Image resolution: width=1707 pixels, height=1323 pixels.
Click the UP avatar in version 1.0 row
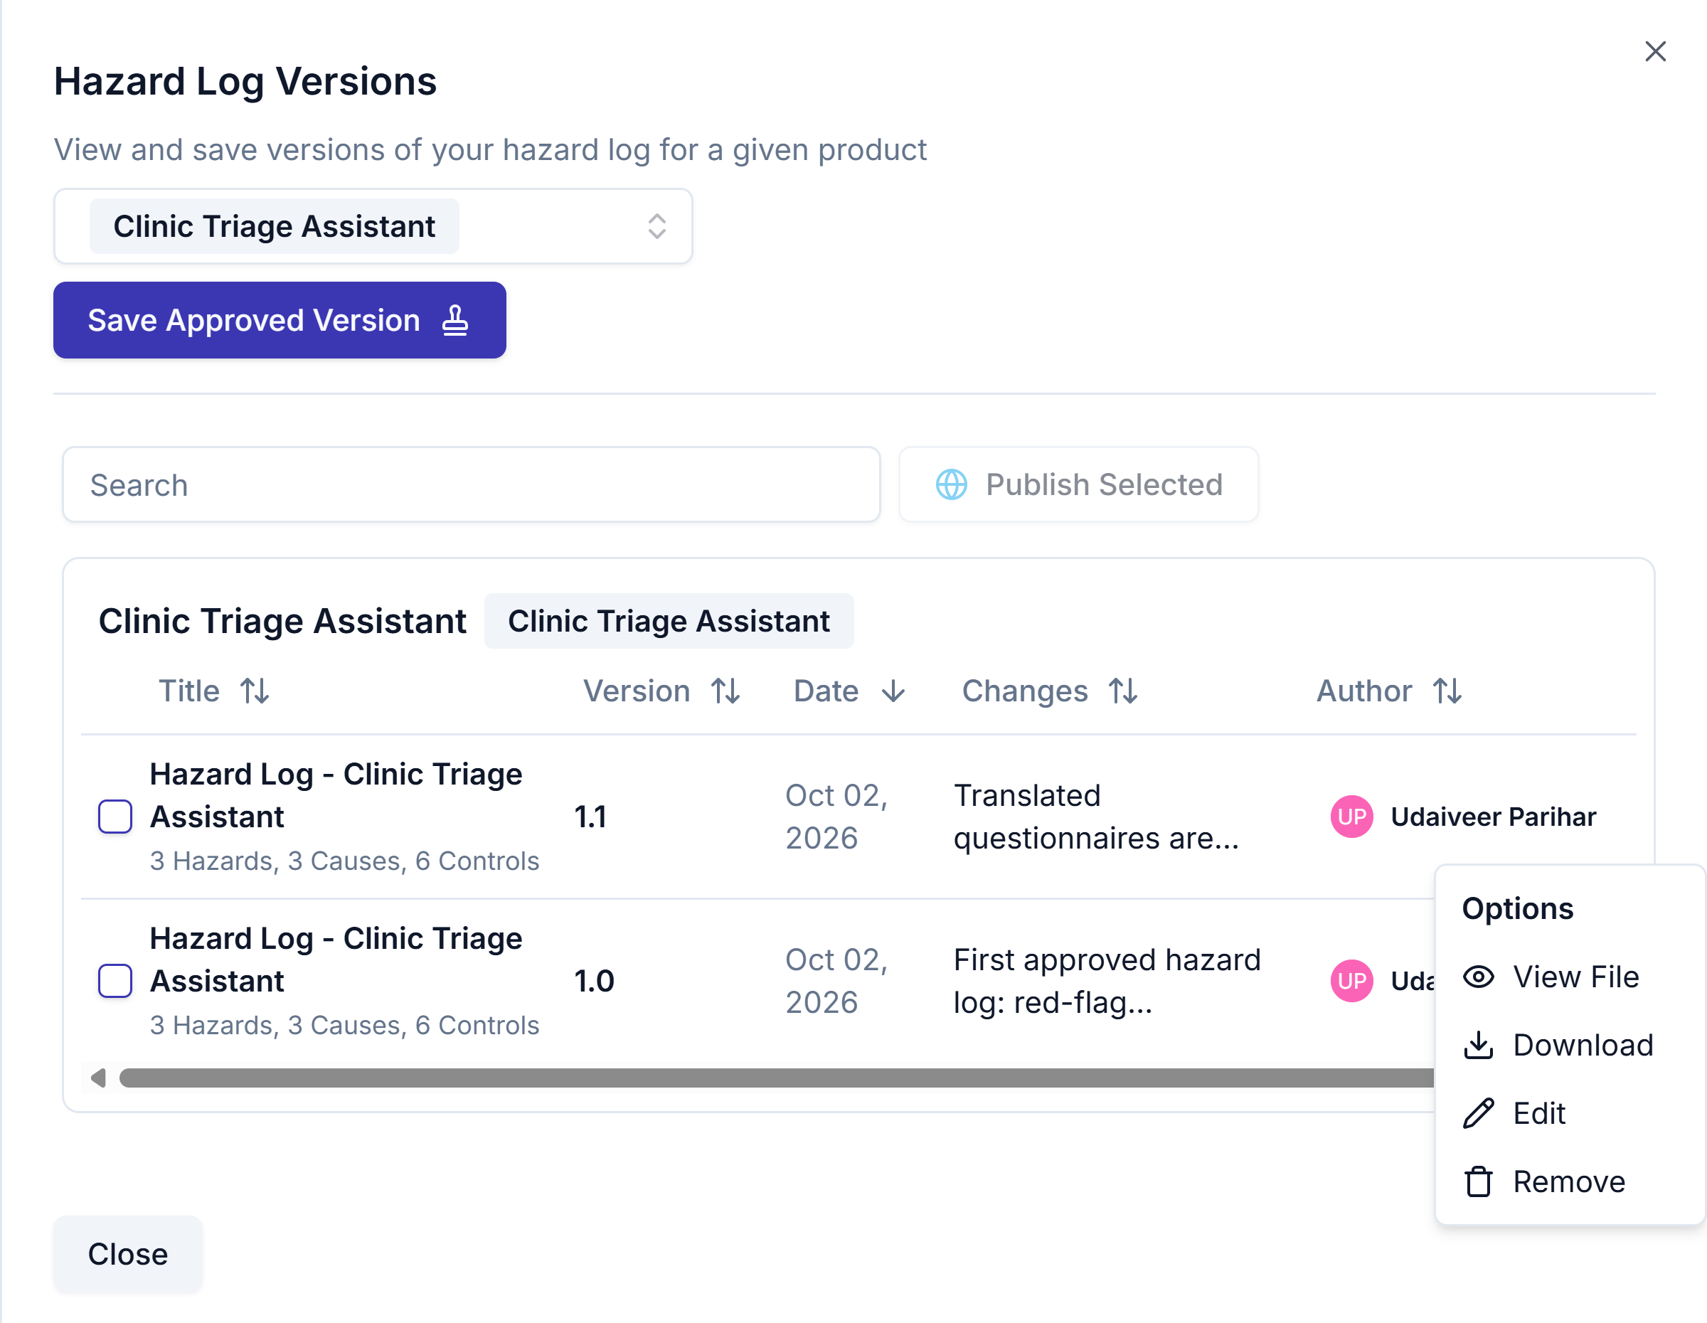pyautogui.click(x=1351, y=981)
